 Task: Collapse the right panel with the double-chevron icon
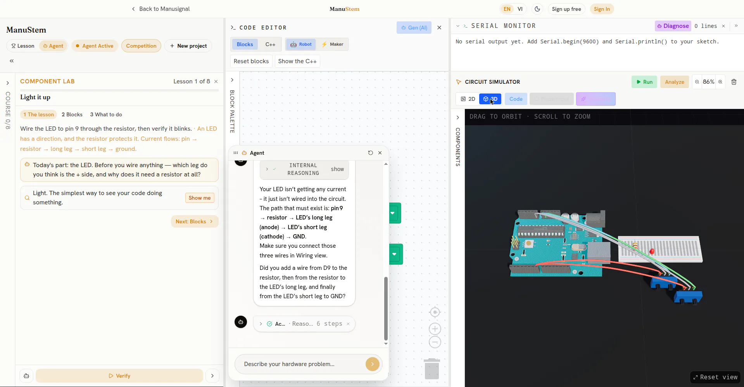coord(736,26)
